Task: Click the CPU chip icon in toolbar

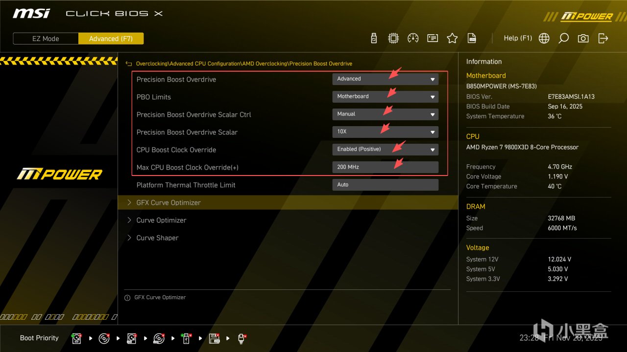Action: click(x=393, y=38)
